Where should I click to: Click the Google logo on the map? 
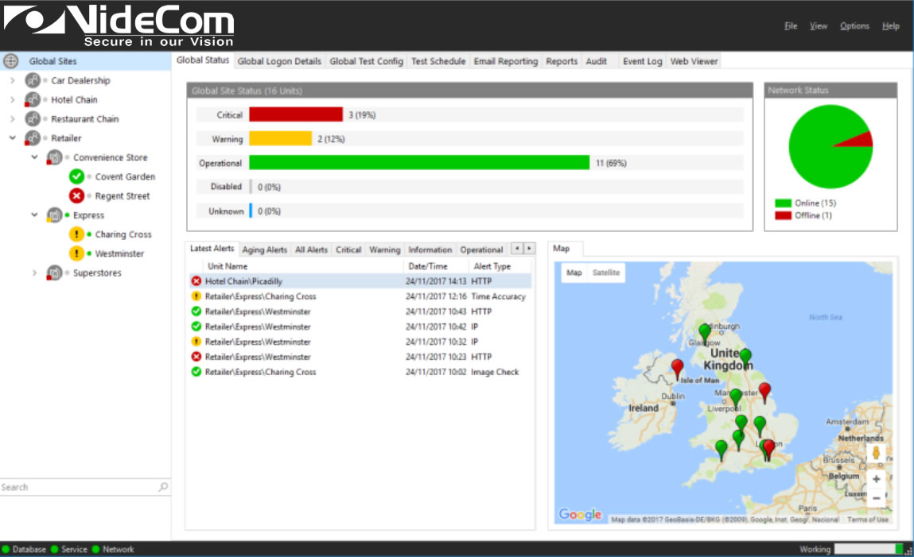click(x=580, y=514)
